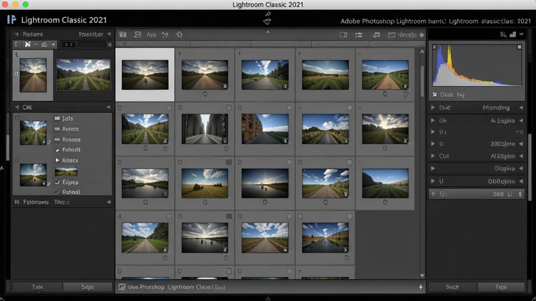
Task: Click the home icon in the grid toolbar
Action: tap(180, 34)
